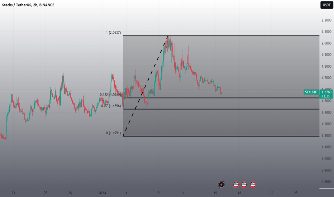Click the current price label 1.5780
This screenshot has width=334, height=197.
[x=326, y=92]
